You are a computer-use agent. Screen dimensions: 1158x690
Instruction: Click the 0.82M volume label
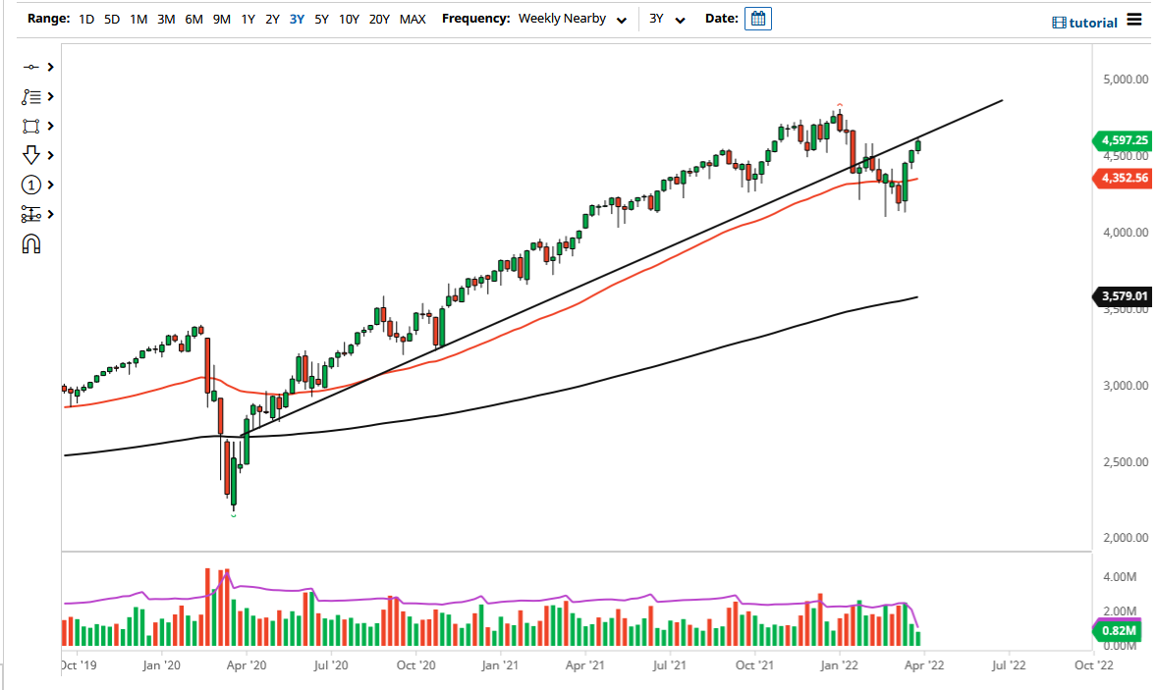1120,632
